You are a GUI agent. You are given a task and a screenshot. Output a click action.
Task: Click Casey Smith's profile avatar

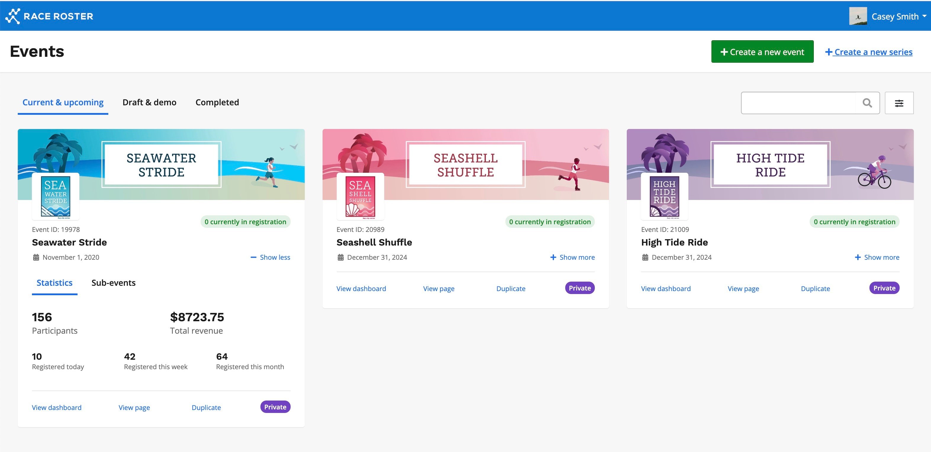(x=858, y=16)
